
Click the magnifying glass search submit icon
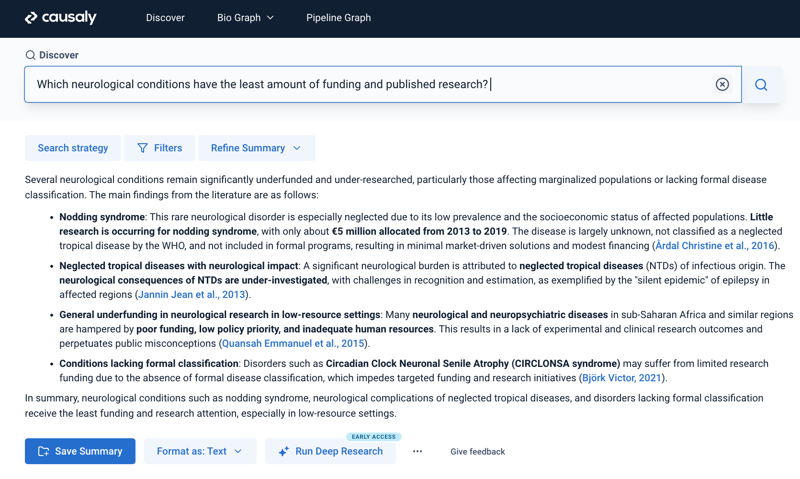[x=761, y=84]
